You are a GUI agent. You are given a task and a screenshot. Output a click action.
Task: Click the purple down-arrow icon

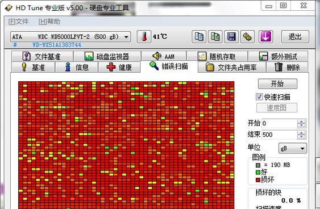coord(265,37)
